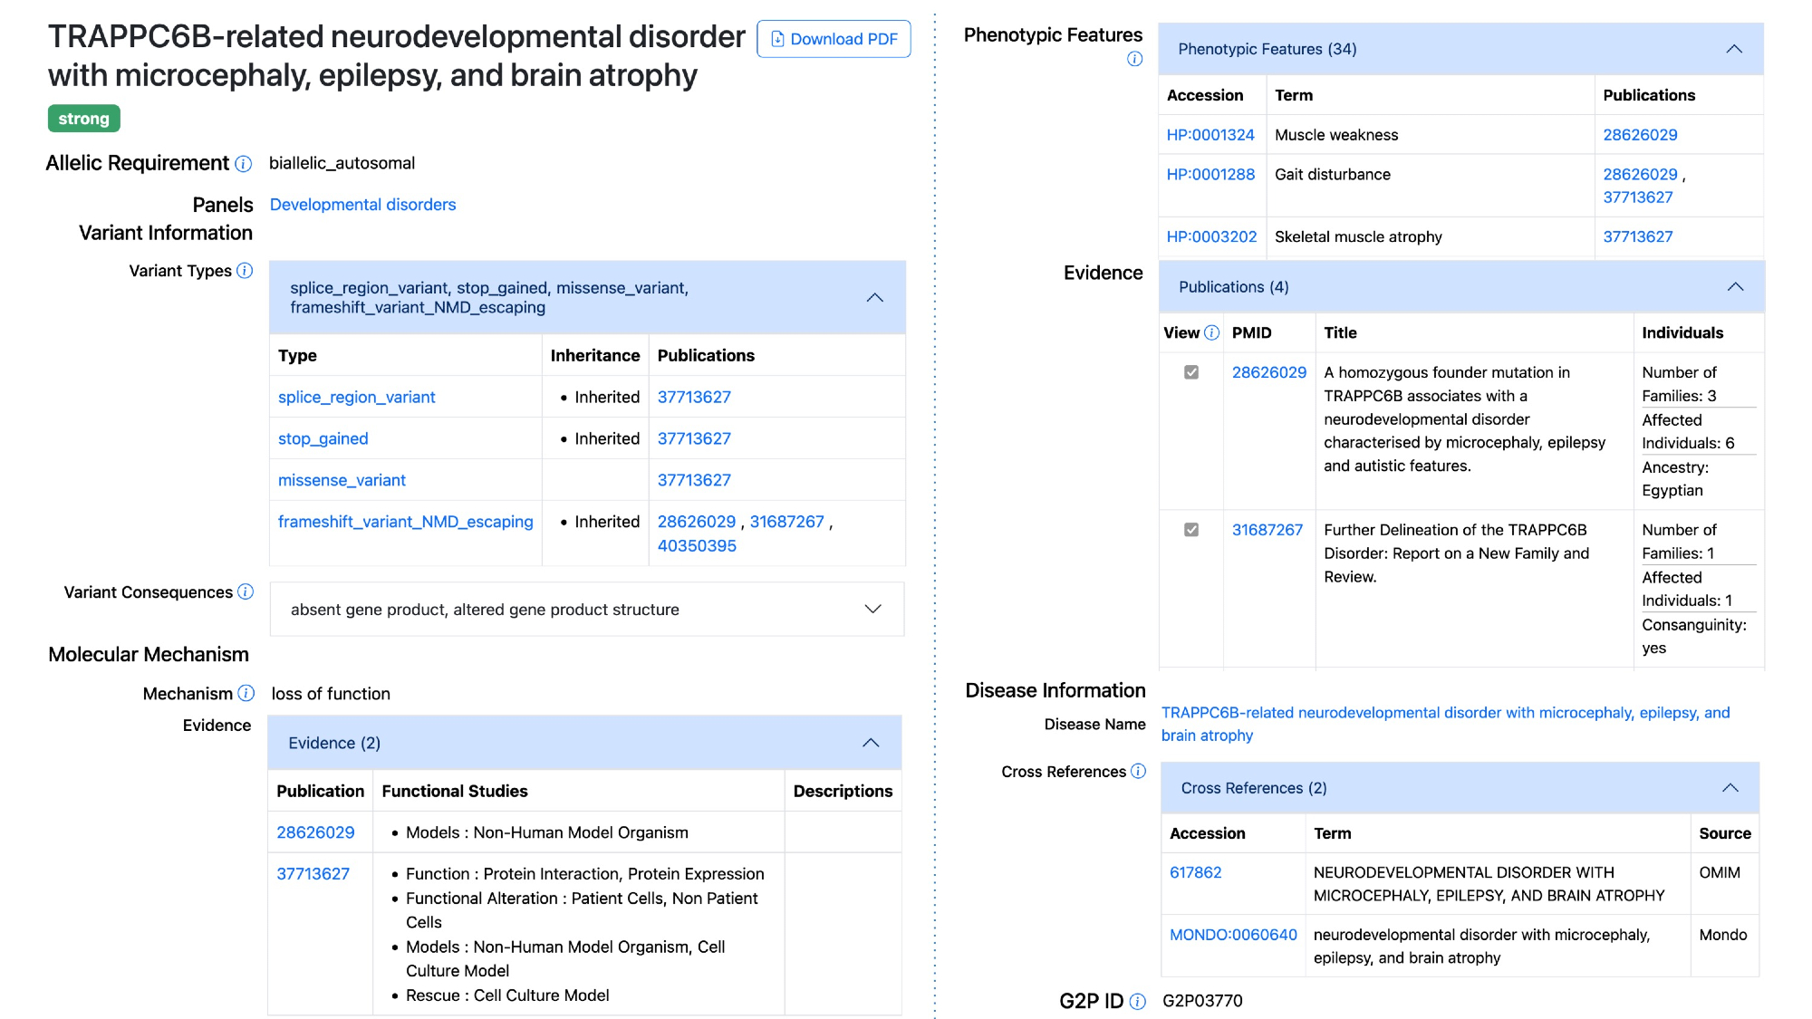1812x1019 pixels.
Task: Click info icon next to Cross References label
Action: click(1138, 771)
